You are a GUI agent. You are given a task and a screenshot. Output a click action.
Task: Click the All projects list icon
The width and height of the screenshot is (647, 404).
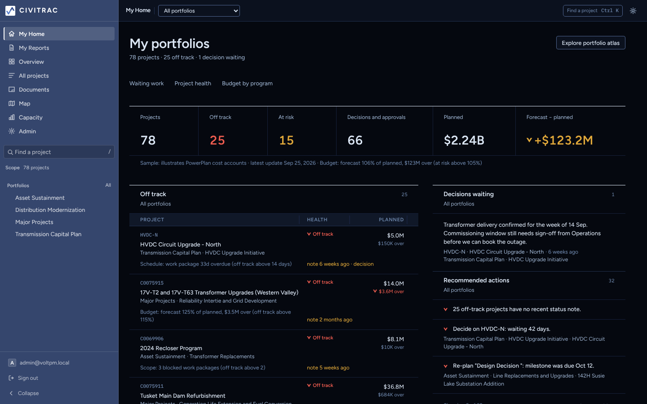[x=12, y=75]
